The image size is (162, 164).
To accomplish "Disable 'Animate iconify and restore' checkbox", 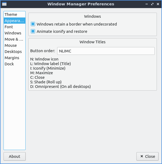I will (x=33, y=31).
